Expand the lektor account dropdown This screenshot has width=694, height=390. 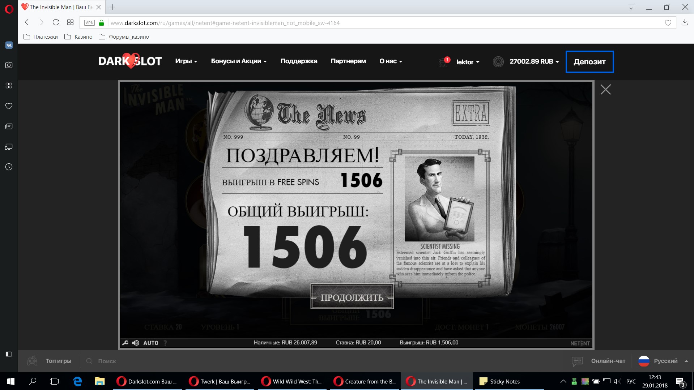pyautogui.click(x=468, y=62)
